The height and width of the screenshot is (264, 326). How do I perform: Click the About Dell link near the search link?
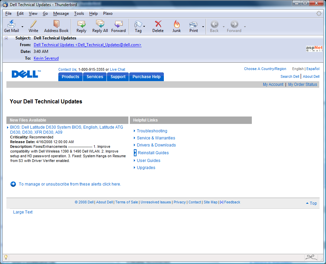[x=311, y=76]
